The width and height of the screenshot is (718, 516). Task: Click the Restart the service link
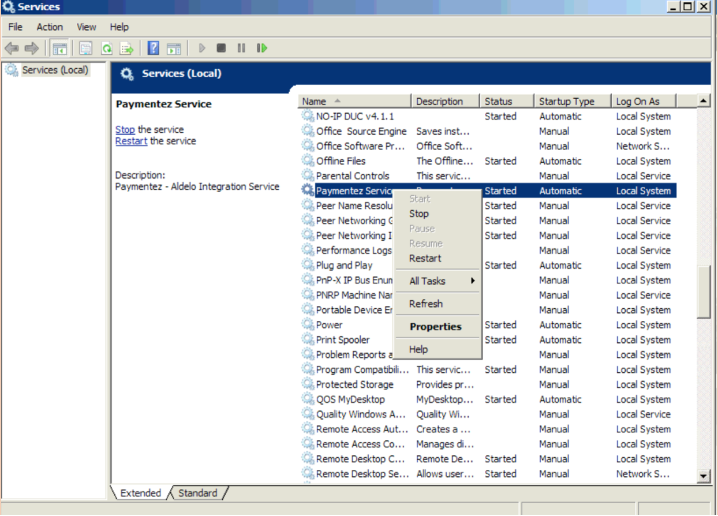pyautogui.click(x=131, y=141)
